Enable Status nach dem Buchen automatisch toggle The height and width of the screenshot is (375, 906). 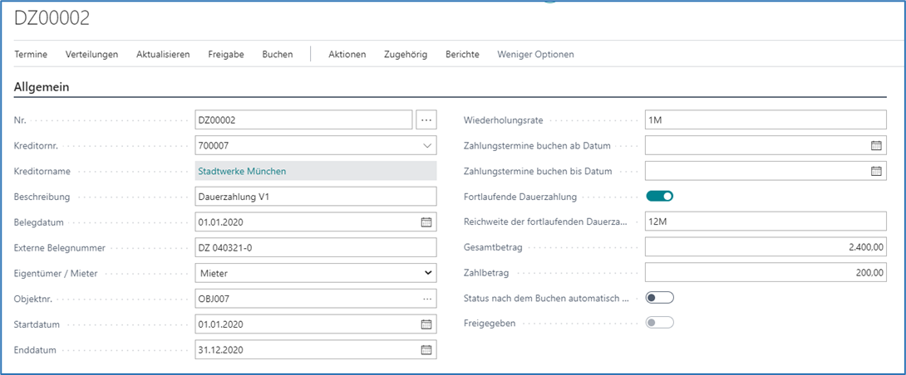(x=659, y=298)
